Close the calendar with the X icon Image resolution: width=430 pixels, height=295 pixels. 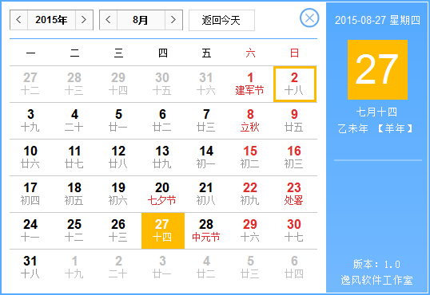(309, 18)
